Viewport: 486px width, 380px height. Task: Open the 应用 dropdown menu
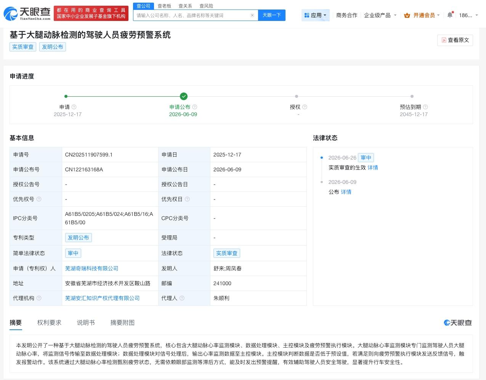pos(316,15)
